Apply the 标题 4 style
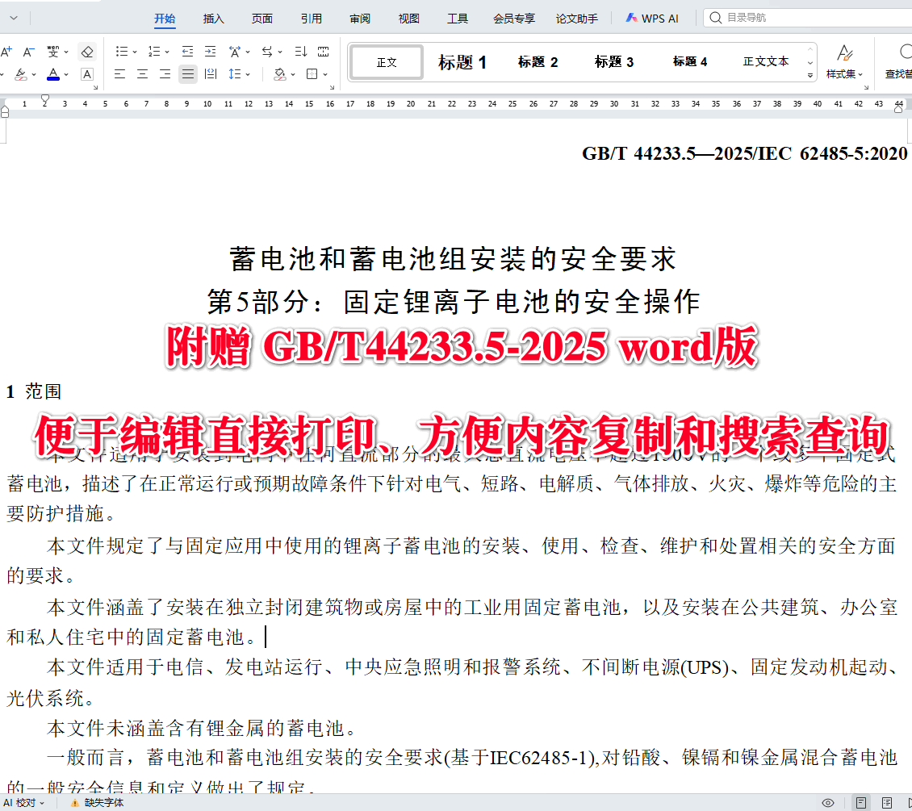 (690, 62)
